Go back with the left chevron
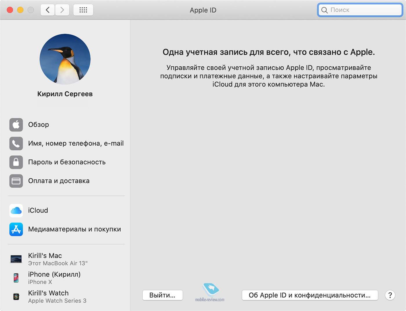The image size is (406, 311). 48,10
